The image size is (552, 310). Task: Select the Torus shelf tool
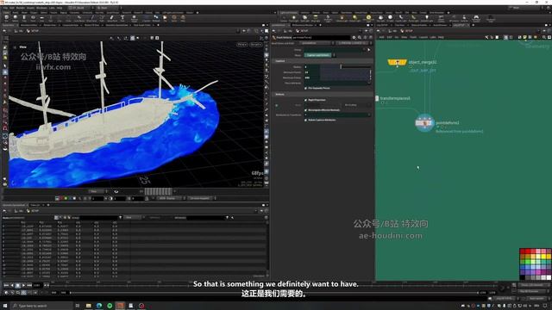pyautogui.click(x=33, y=18)
